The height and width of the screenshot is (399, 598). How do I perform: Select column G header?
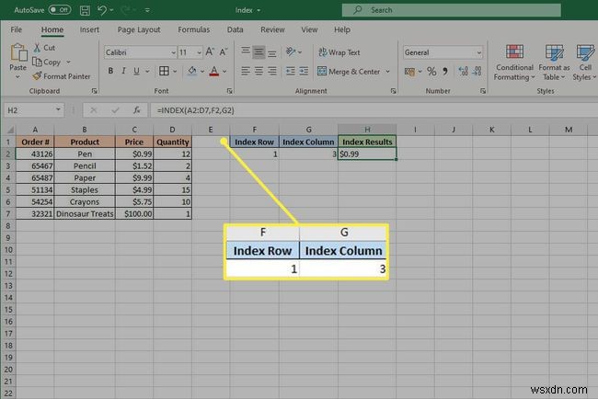click(x=308, y=130)
